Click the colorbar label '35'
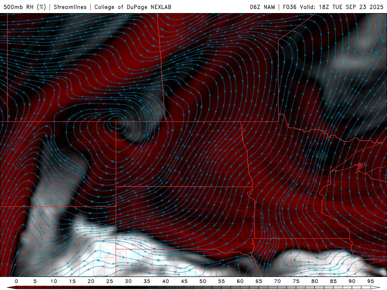The image size is (387, 290). click(x=147, y=281)
